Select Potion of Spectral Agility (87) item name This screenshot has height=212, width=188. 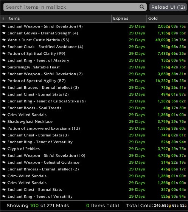(x=37, y=81)
